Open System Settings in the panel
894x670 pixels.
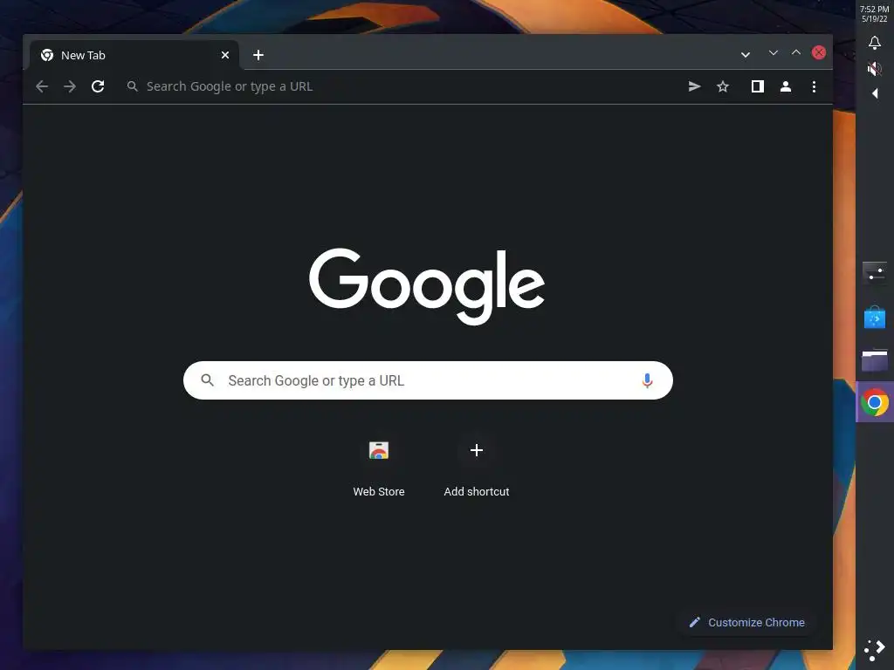[875, 273]
